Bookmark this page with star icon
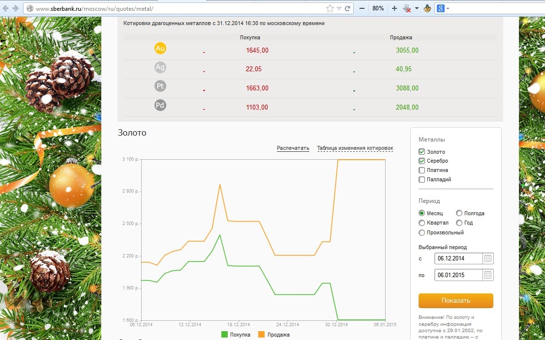This screenshot has width=545, height=340. (x=330, y=9)
